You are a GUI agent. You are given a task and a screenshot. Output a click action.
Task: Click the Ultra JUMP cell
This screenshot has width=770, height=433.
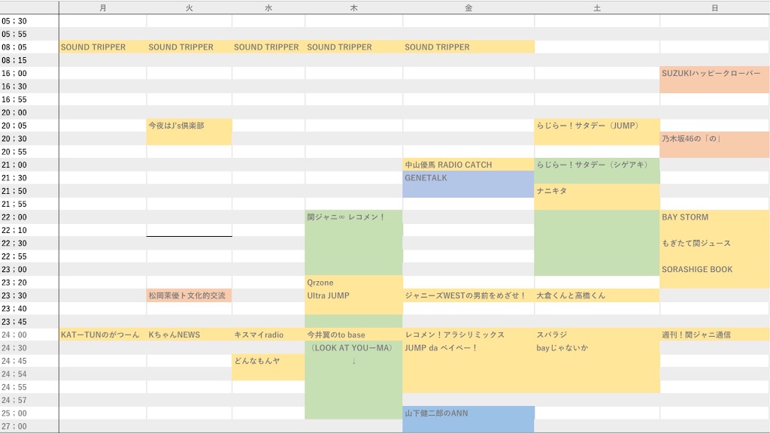coord(353,295)
